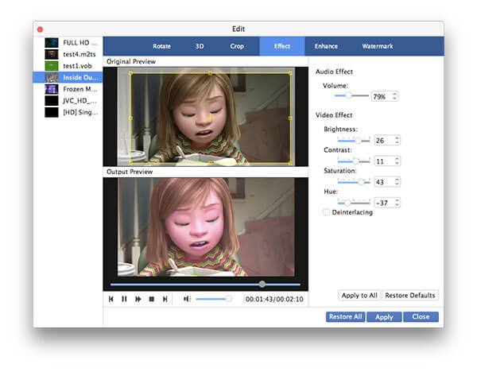Enable the Deinterlacing checkbox
The width and height of the screenshot is (477, 372).
(x=327, y=212)
